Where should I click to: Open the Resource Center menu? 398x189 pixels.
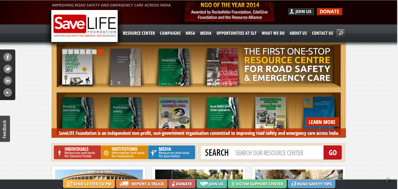coord(139,33)
